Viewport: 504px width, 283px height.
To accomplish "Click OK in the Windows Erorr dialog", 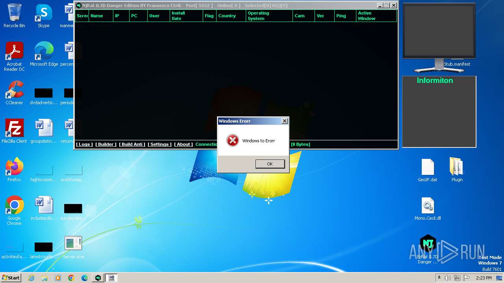I will click(270, 164).
